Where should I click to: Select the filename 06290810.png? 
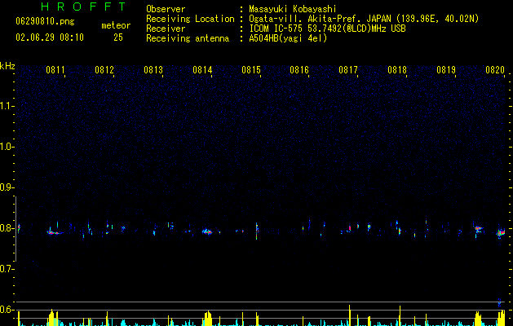coord(45,21)
